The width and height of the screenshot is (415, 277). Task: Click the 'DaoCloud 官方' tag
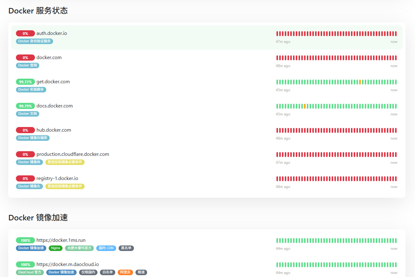(30, 272)
